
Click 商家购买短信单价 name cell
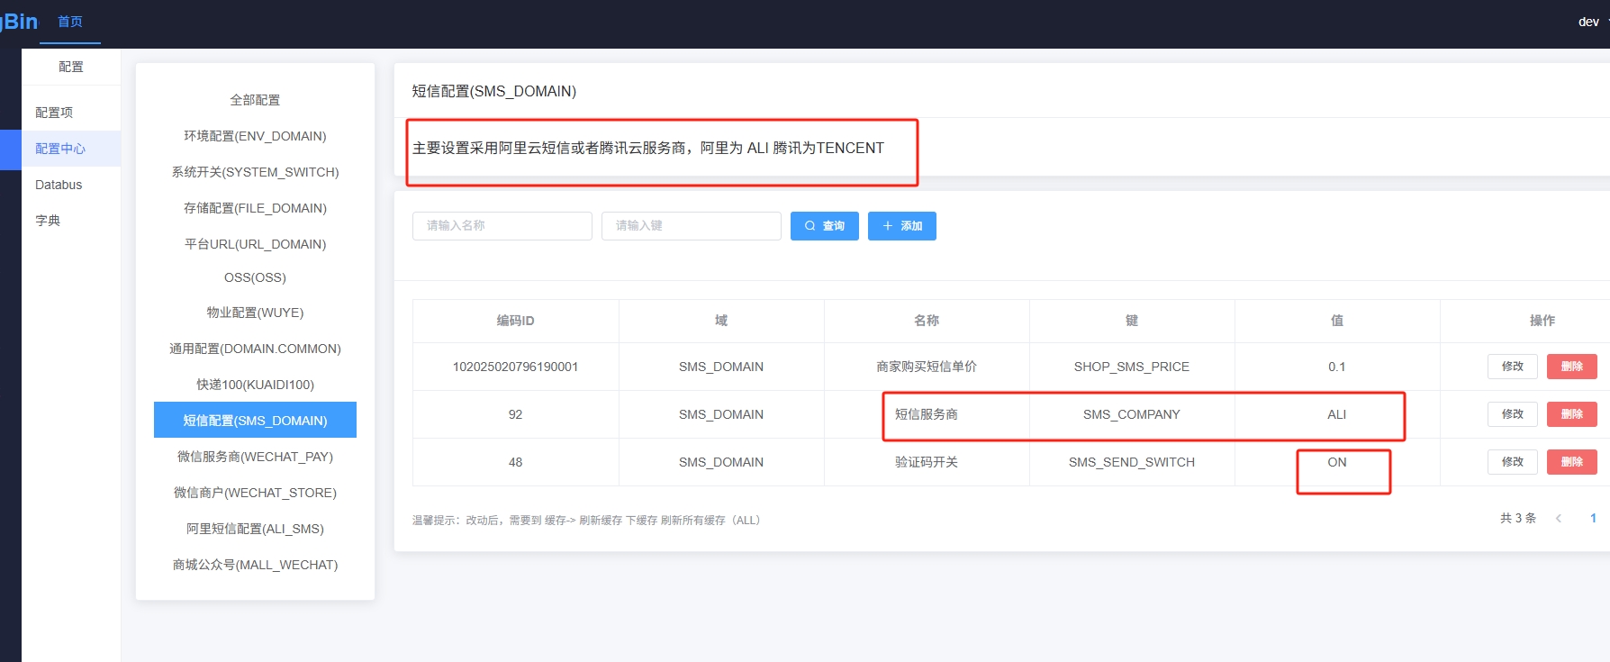point(927,367)
